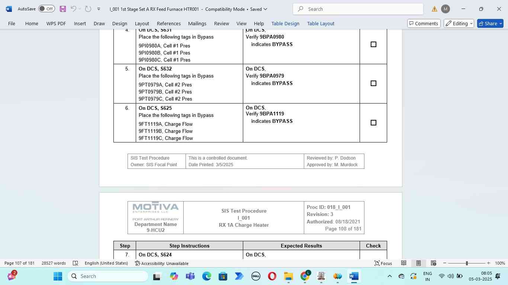Click the Save icon in title bar
This screenshot has height=285, width=508.
pos(63,9)
